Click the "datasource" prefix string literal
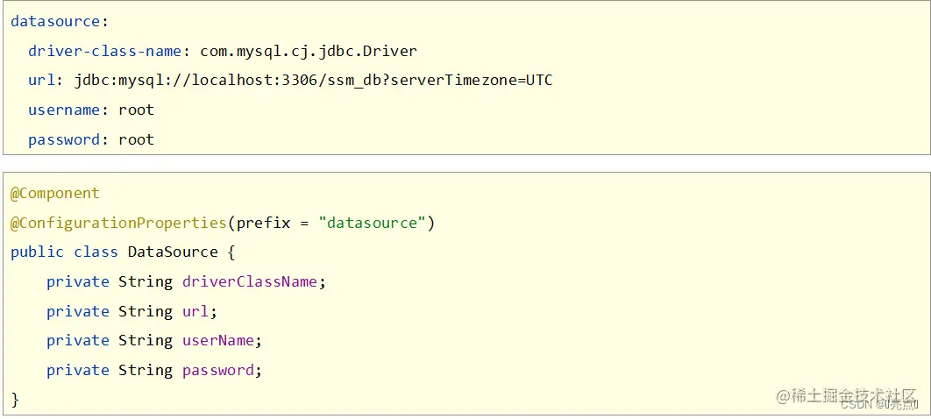 [373, 224]
